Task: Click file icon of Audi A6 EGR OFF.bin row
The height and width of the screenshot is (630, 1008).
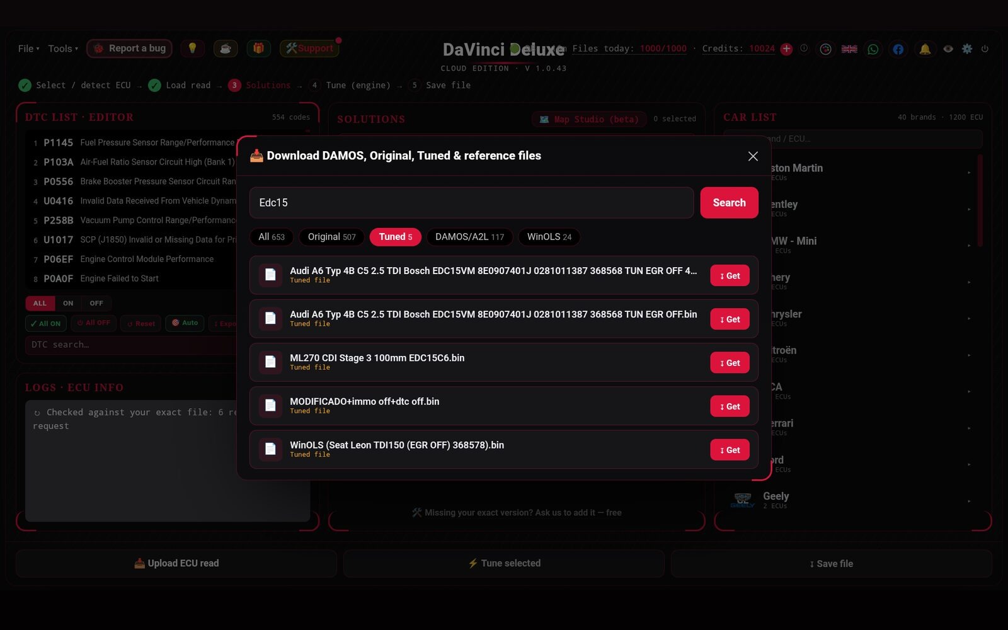Action: click(270, 319)
